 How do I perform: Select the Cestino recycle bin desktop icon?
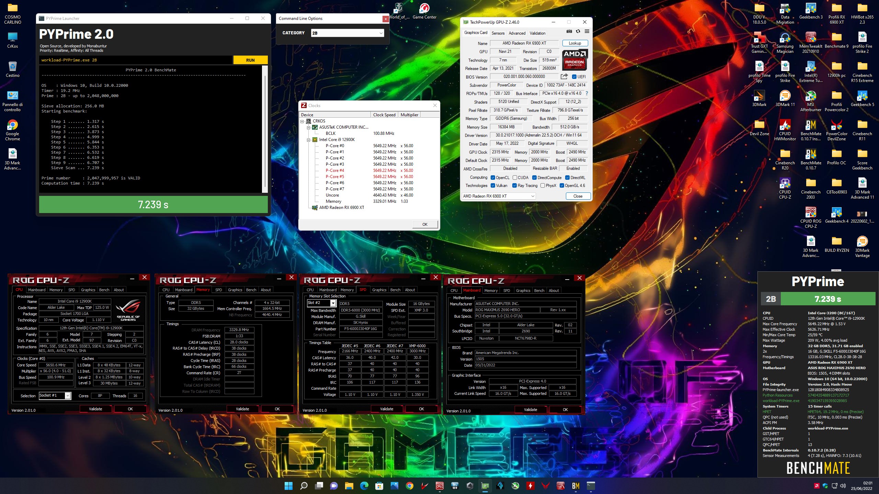(x=12, y=69)
